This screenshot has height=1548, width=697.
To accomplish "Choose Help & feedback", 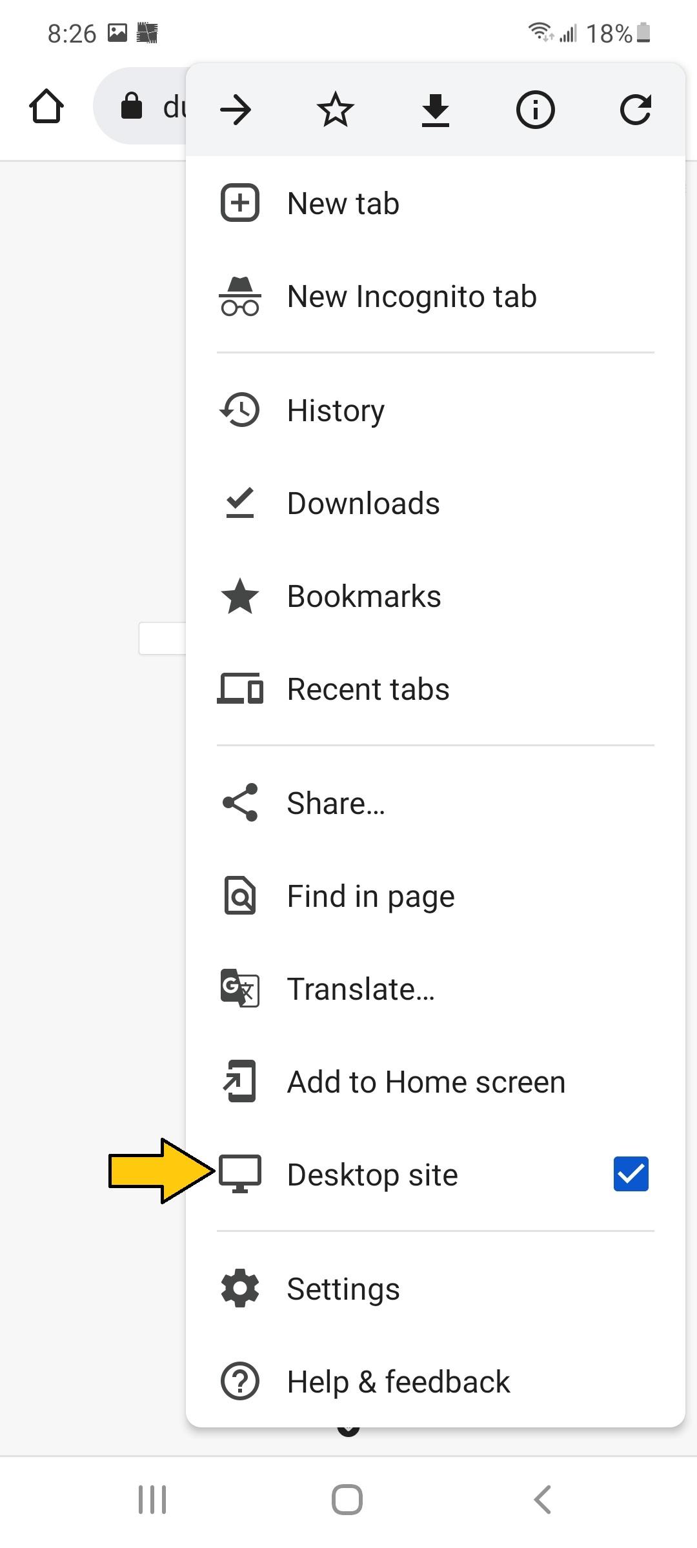I will tap(398, 1382).
